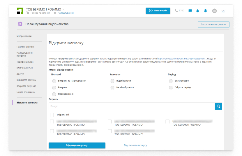Image resolution: width=242 pixels, height=156 pixels.
Task: Expand the ТОВ БЕРЕМО І РОБИМО dropdown
Action: 63,9
